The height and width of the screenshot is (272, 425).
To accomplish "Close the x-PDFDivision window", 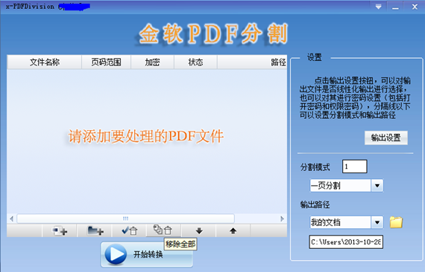I will point(415,7).
